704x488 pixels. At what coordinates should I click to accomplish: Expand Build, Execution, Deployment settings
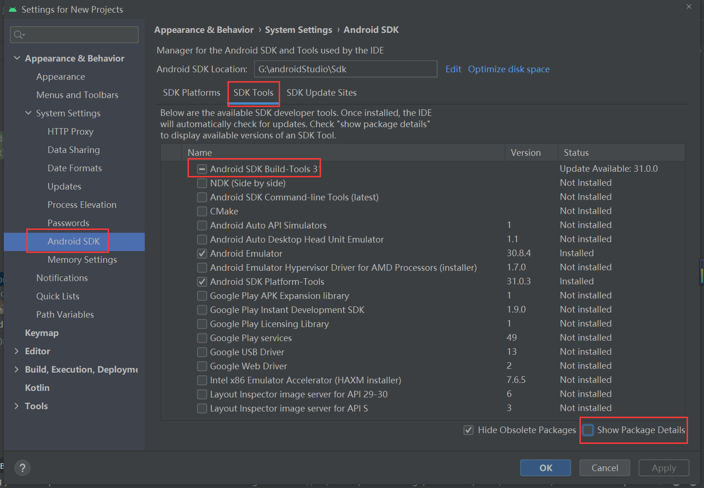(17, 369)
